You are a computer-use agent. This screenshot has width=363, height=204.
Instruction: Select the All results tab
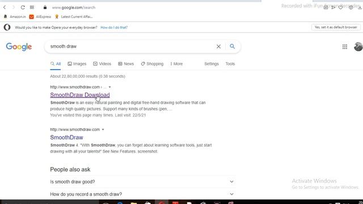tap(56, 64)
